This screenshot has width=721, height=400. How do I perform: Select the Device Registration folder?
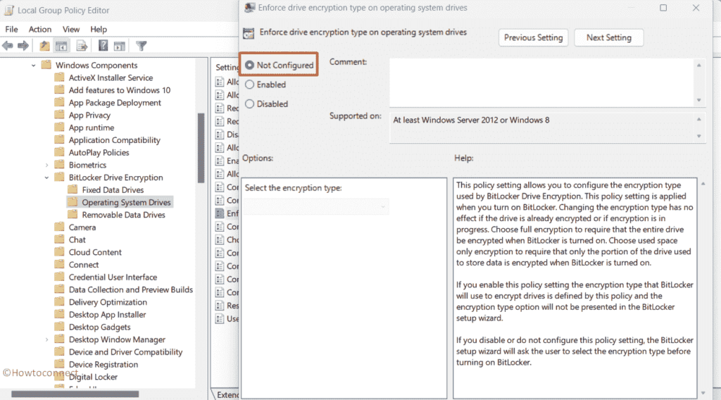pyautogui.click(x=103, y=365)
